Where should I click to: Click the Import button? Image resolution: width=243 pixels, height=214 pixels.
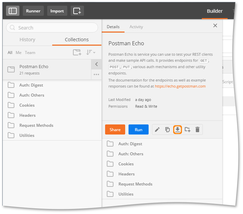(57, 11)
